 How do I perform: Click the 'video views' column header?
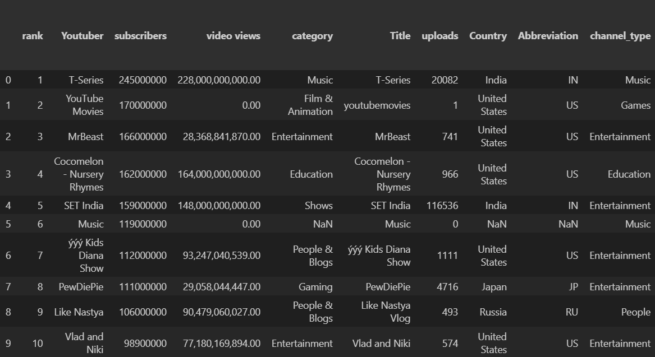[x=233, y=36]
